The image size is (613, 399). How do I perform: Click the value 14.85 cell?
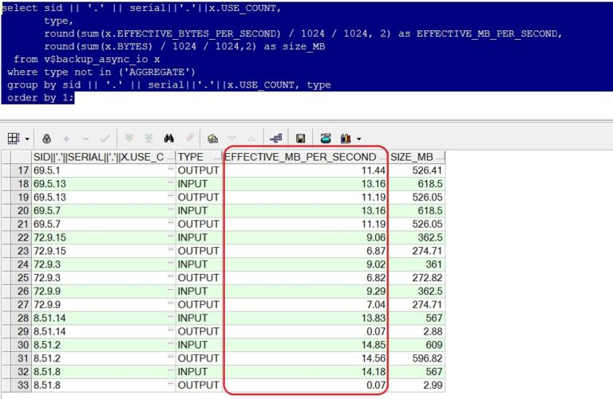(x=306, y=345)
